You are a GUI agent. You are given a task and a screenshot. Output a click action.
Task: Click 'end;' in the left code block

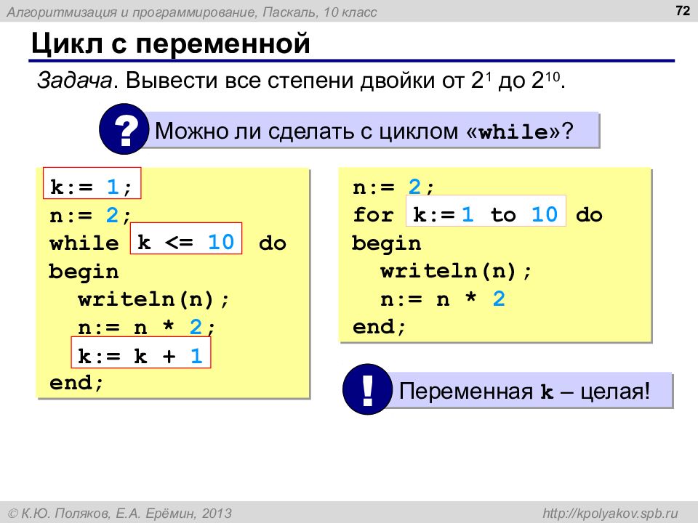[76, 383]
